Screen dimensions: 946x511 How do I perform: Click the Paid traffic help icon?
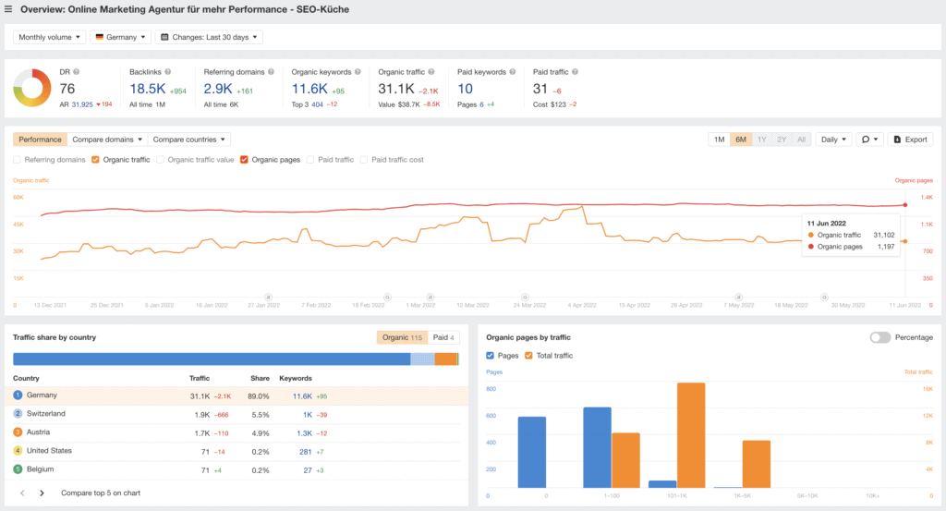coord(576,71)
